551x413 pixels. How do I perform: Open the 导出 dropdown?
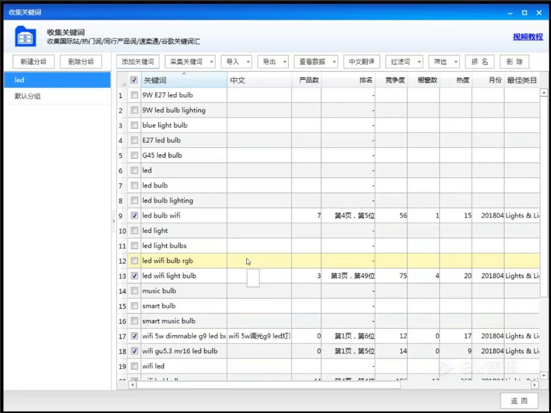click(x=273, y=62)
